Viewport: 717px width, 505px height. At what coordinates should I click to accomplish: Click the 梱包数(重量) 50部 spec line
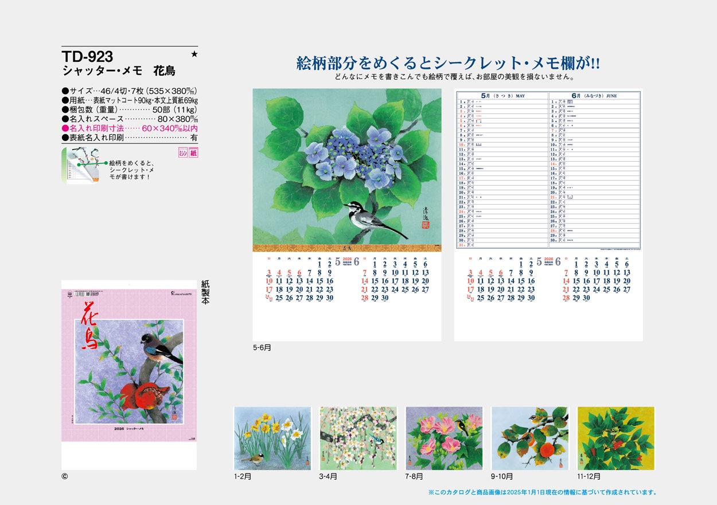130,109
